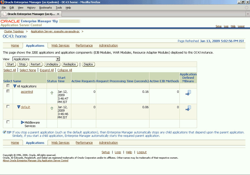Open the ascontrol application link

pos(27,92)
